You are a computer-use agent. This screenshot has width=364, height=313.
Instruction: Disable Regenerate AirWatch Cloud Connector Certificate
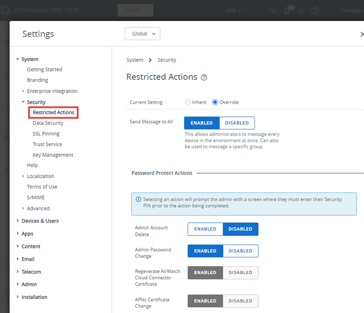coord(240,273)
